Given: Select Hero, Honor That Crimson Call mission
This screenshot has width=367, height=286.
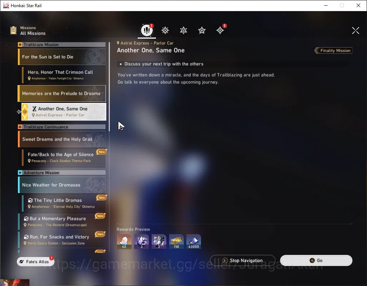Looking at the screenshot, I should point(64,75).
